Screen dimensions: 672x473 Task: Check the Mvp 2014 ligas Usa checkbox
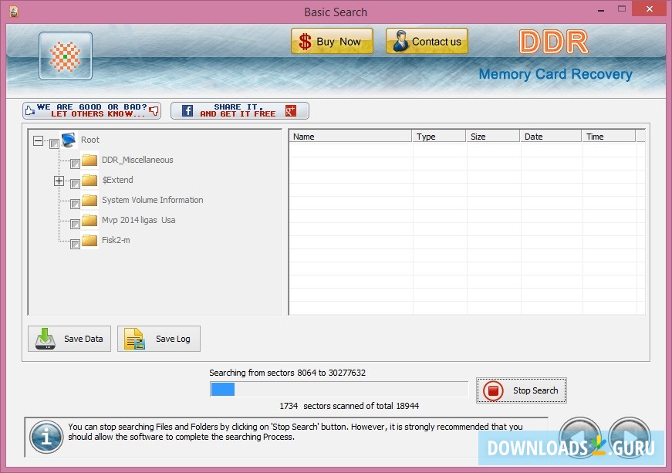(75, 224)
